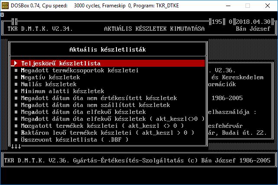This screenshot has width=278, height=185.
Task: Activate highlighted Teljeskörű készletlista row
Action: click(108, 63)
